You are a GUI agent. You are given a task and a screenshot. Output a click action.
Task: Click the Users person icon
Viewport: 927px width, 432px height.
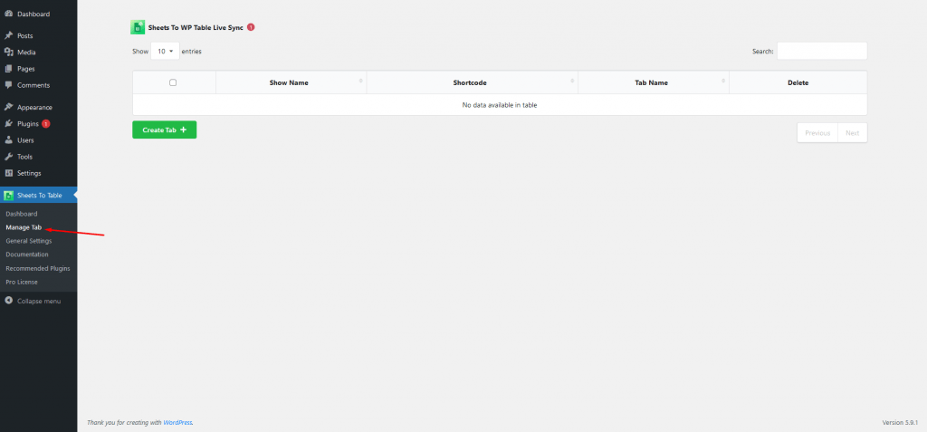(8, 140)
